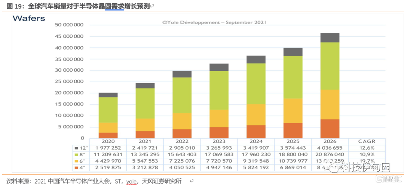Click the green 8" legend marker
This screenshot has width=404, height=185.
[77, 155]
